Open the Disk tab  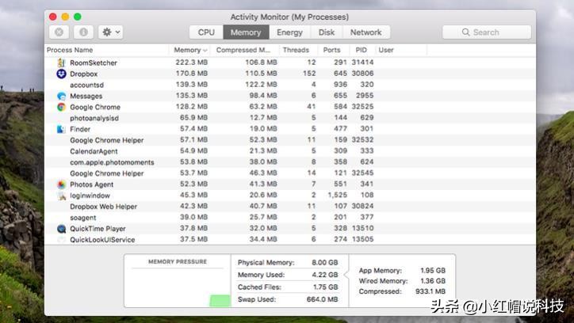click(327, 32)
